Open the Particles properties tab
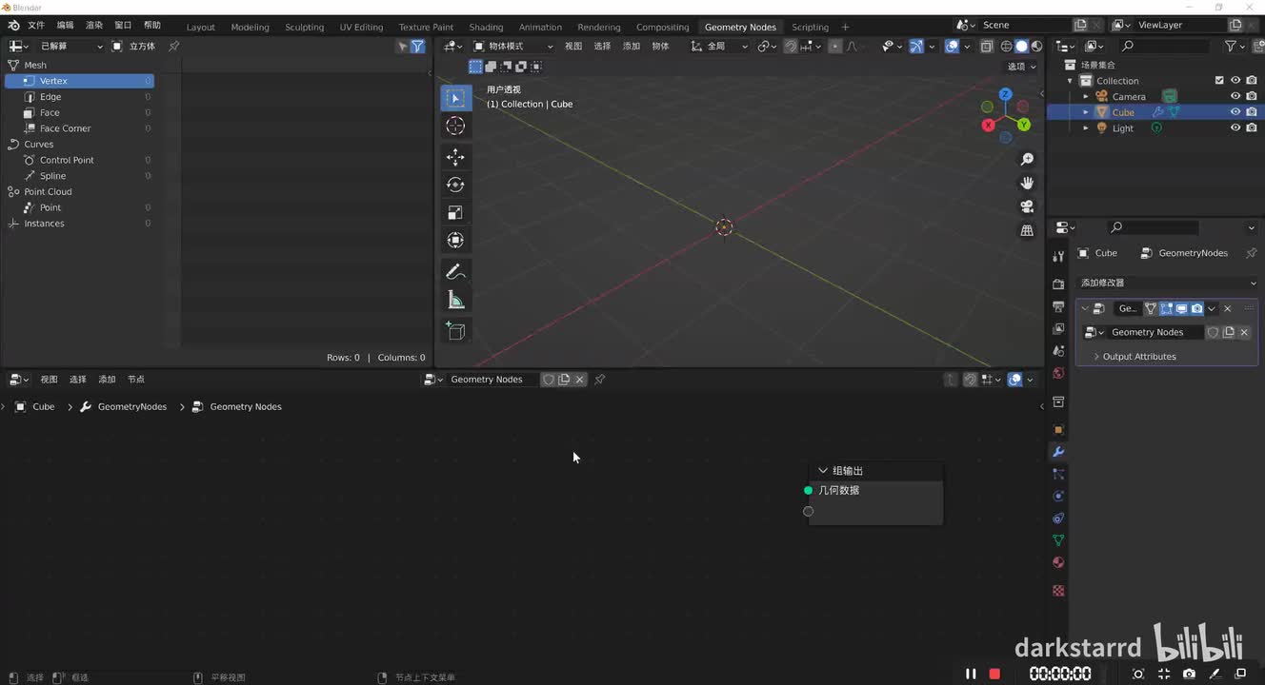The height and width of the screenshot is (685, 1265). click(1058, 474)
